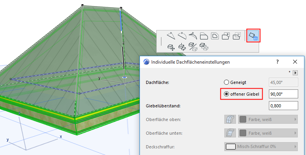Pick the move element pet palette icon
Screen dimensions: 306x155
pos(171,47)
